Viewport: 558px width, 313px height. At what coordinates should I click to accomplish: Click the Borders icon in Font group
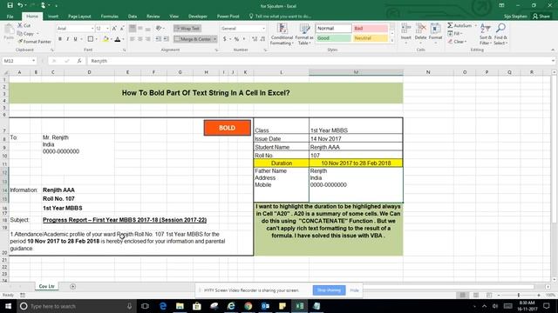coord(91,39)
